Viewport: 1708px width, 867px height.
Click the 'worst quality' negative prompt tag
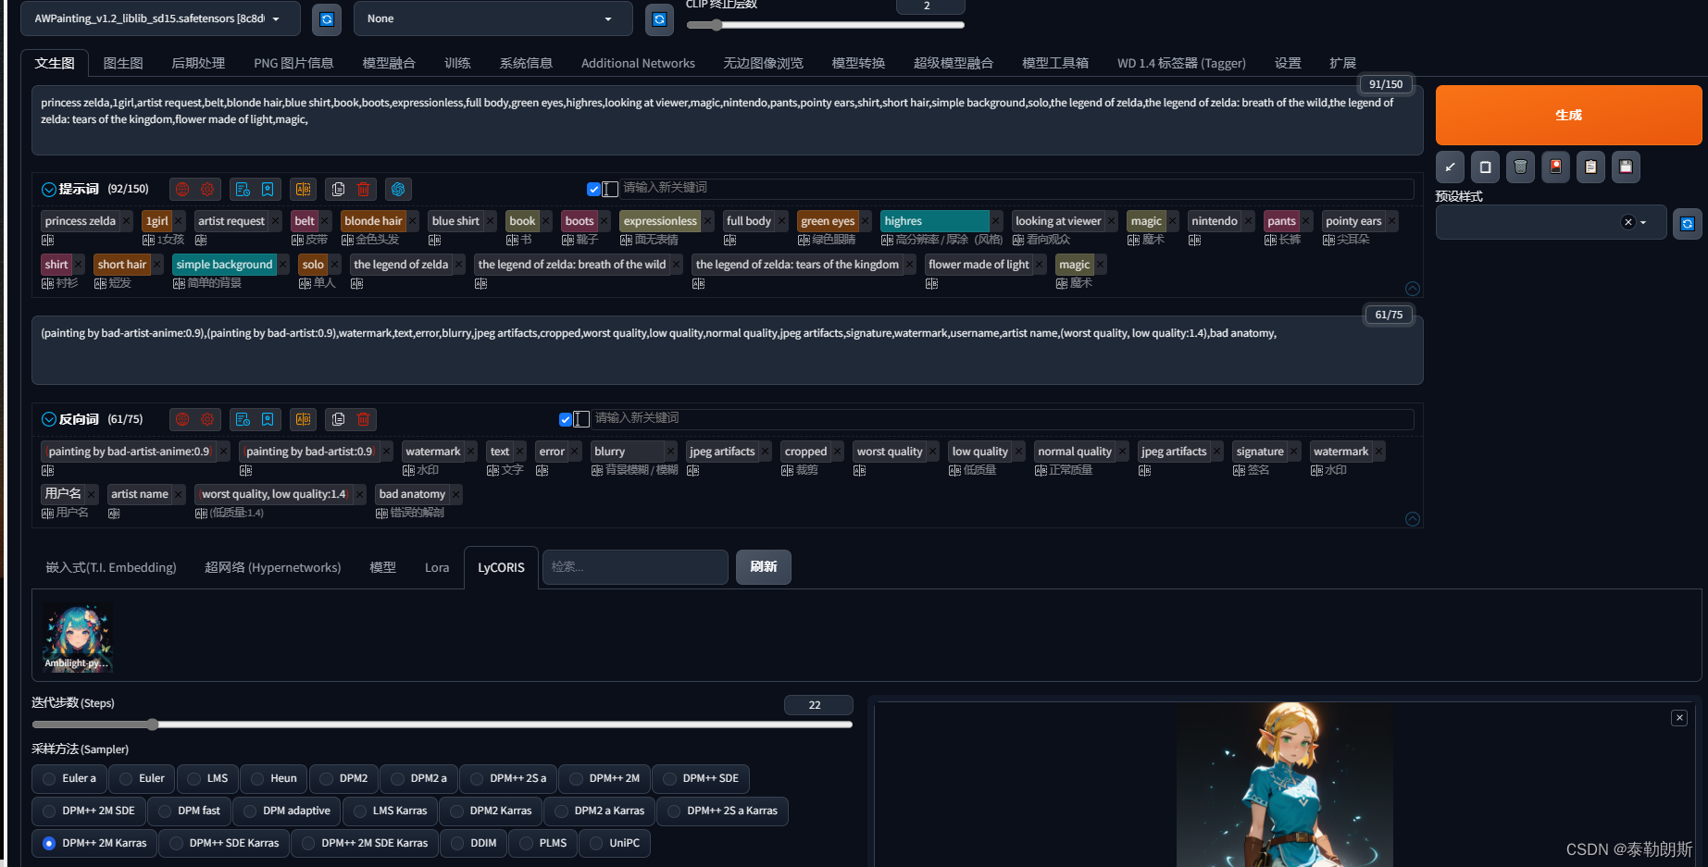point(890,452)
